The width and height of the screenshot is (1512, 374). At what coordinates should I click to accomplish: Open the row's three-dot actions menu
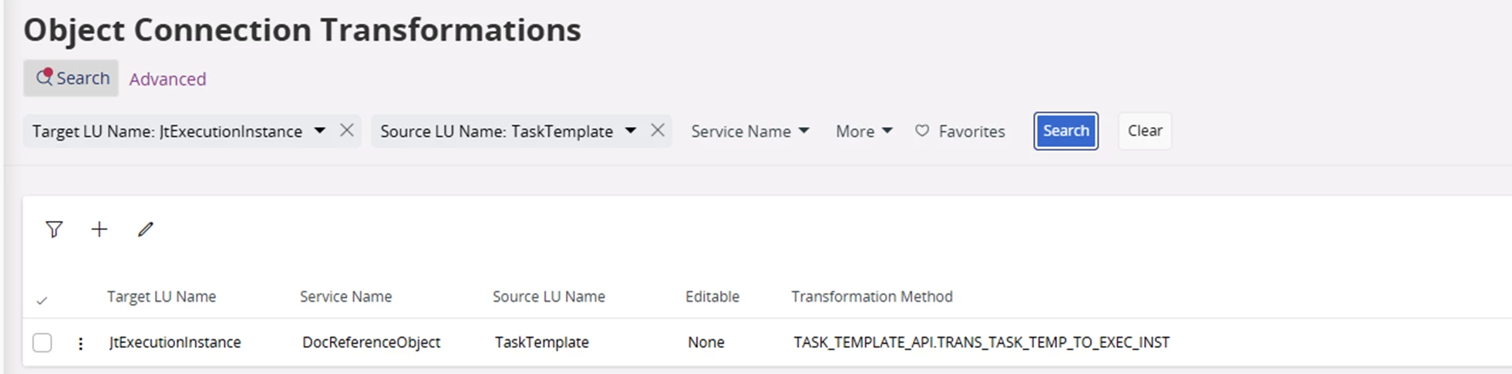pyautogui.click(x=80, y=343)
